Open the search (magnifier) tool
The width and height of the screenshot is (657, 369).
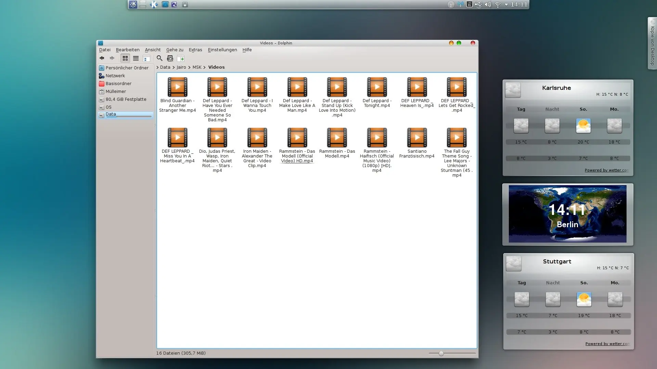coord(159,58)
